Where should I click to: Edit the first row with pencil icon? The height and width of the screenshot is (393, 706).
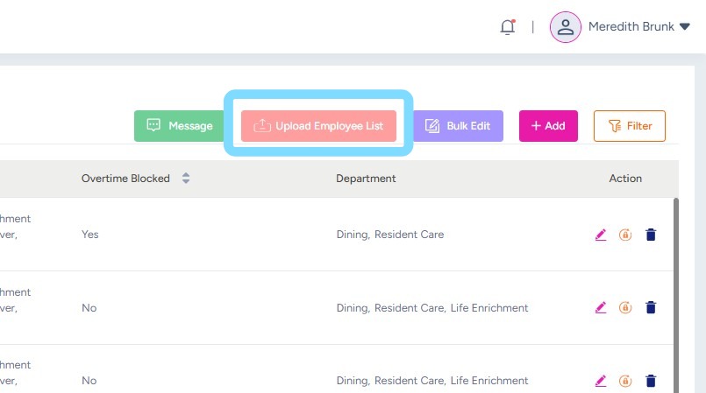tap(601, 235)
